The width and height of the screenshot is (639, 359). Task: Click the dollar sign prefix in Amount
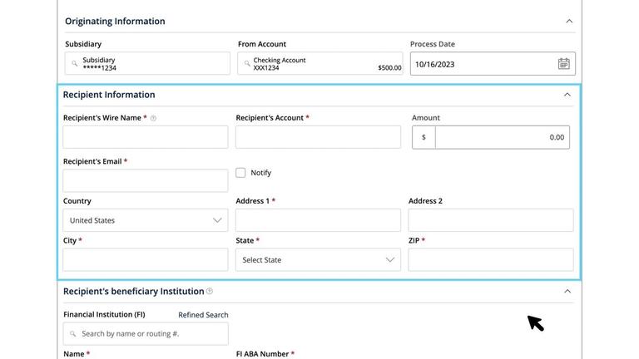[x=424, y=137]
